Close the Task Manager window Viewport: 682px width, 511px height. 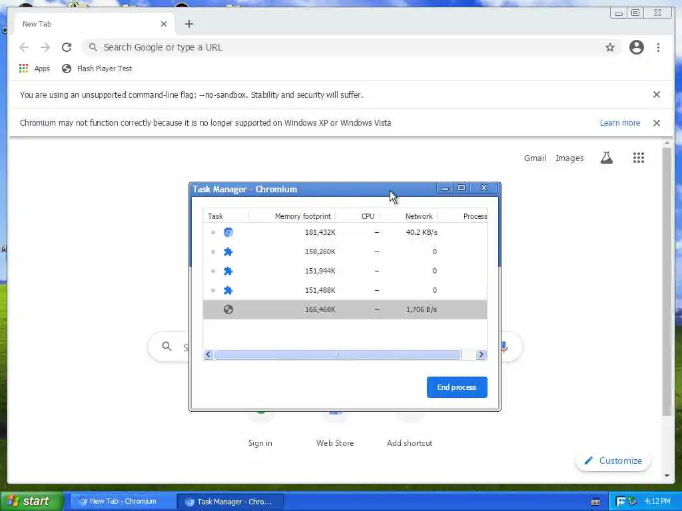(484, 188)
